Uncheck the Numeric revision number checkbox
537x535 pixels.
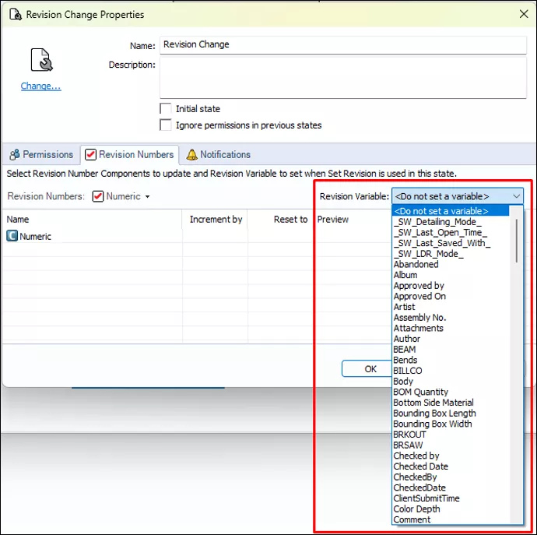pos(98,196)
